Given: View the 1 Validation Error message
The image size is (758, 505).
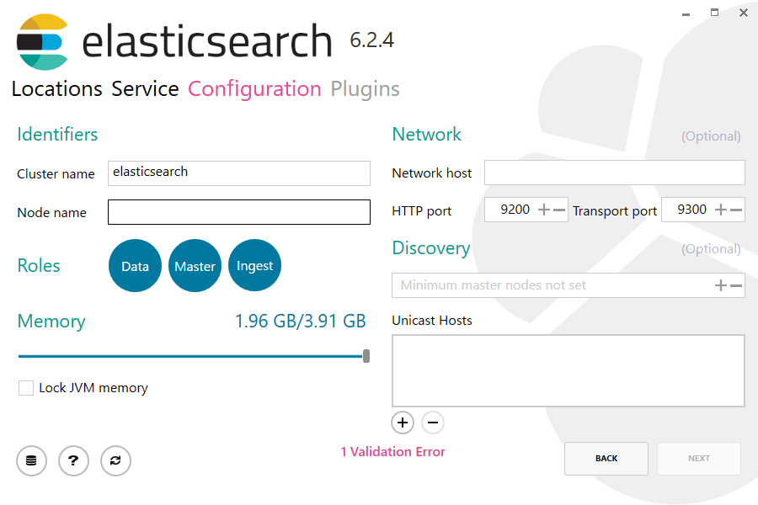Looking at the screenshot, I should click(x=393, y=452).
